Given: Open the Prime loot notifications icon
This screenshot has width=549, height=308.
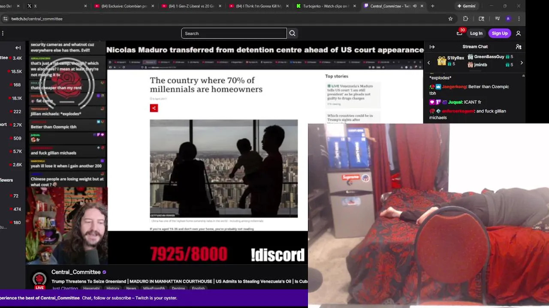Looking at the screenshot, I should pos(460,33).
